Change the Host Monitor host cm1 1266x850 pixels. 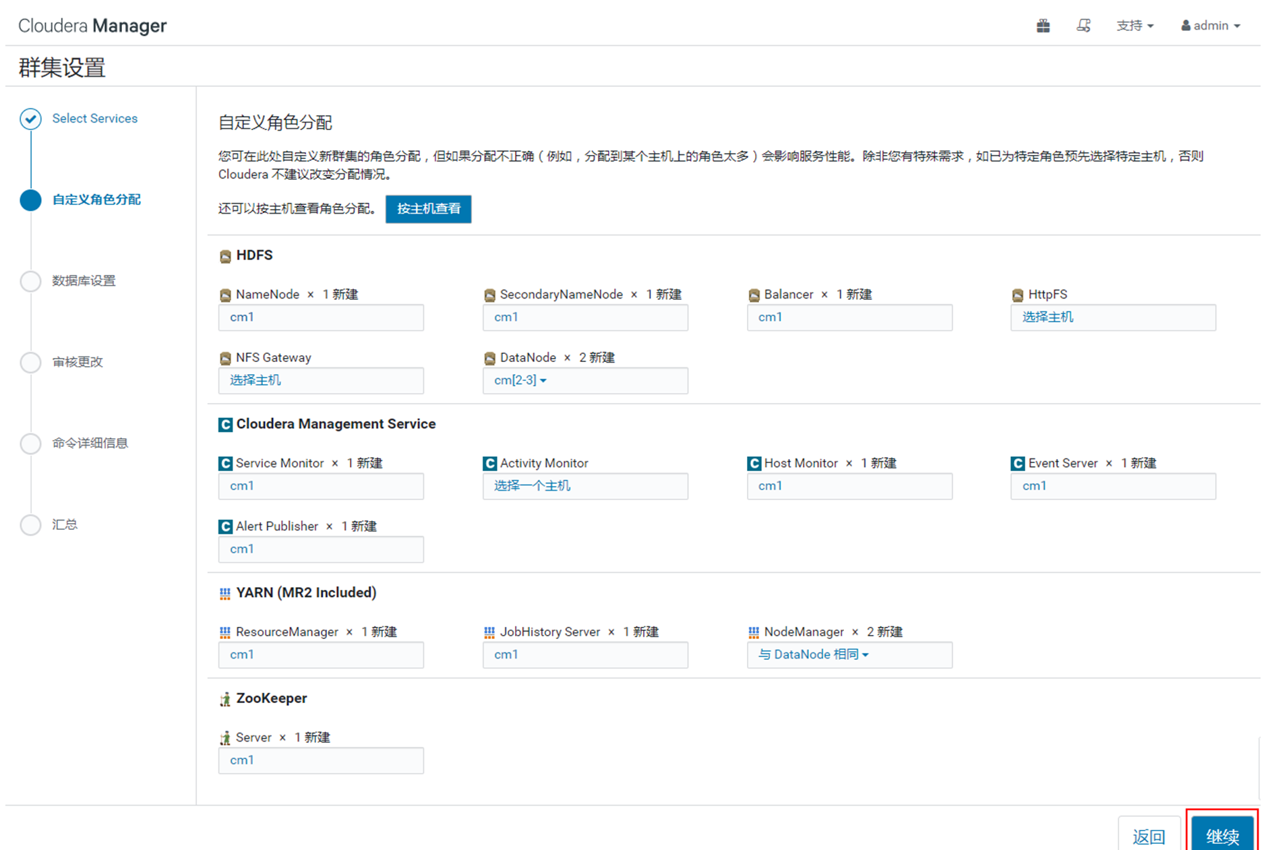pos(849,486)
